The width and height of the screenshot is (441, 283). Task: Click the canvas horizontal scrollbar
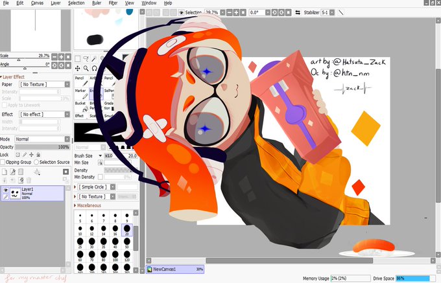pos(289,260)
